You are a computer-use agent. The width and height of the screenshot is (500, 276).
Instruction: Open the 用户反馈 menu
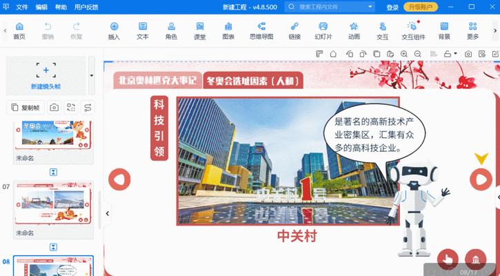pyautogui.click(x=86, y=7)
